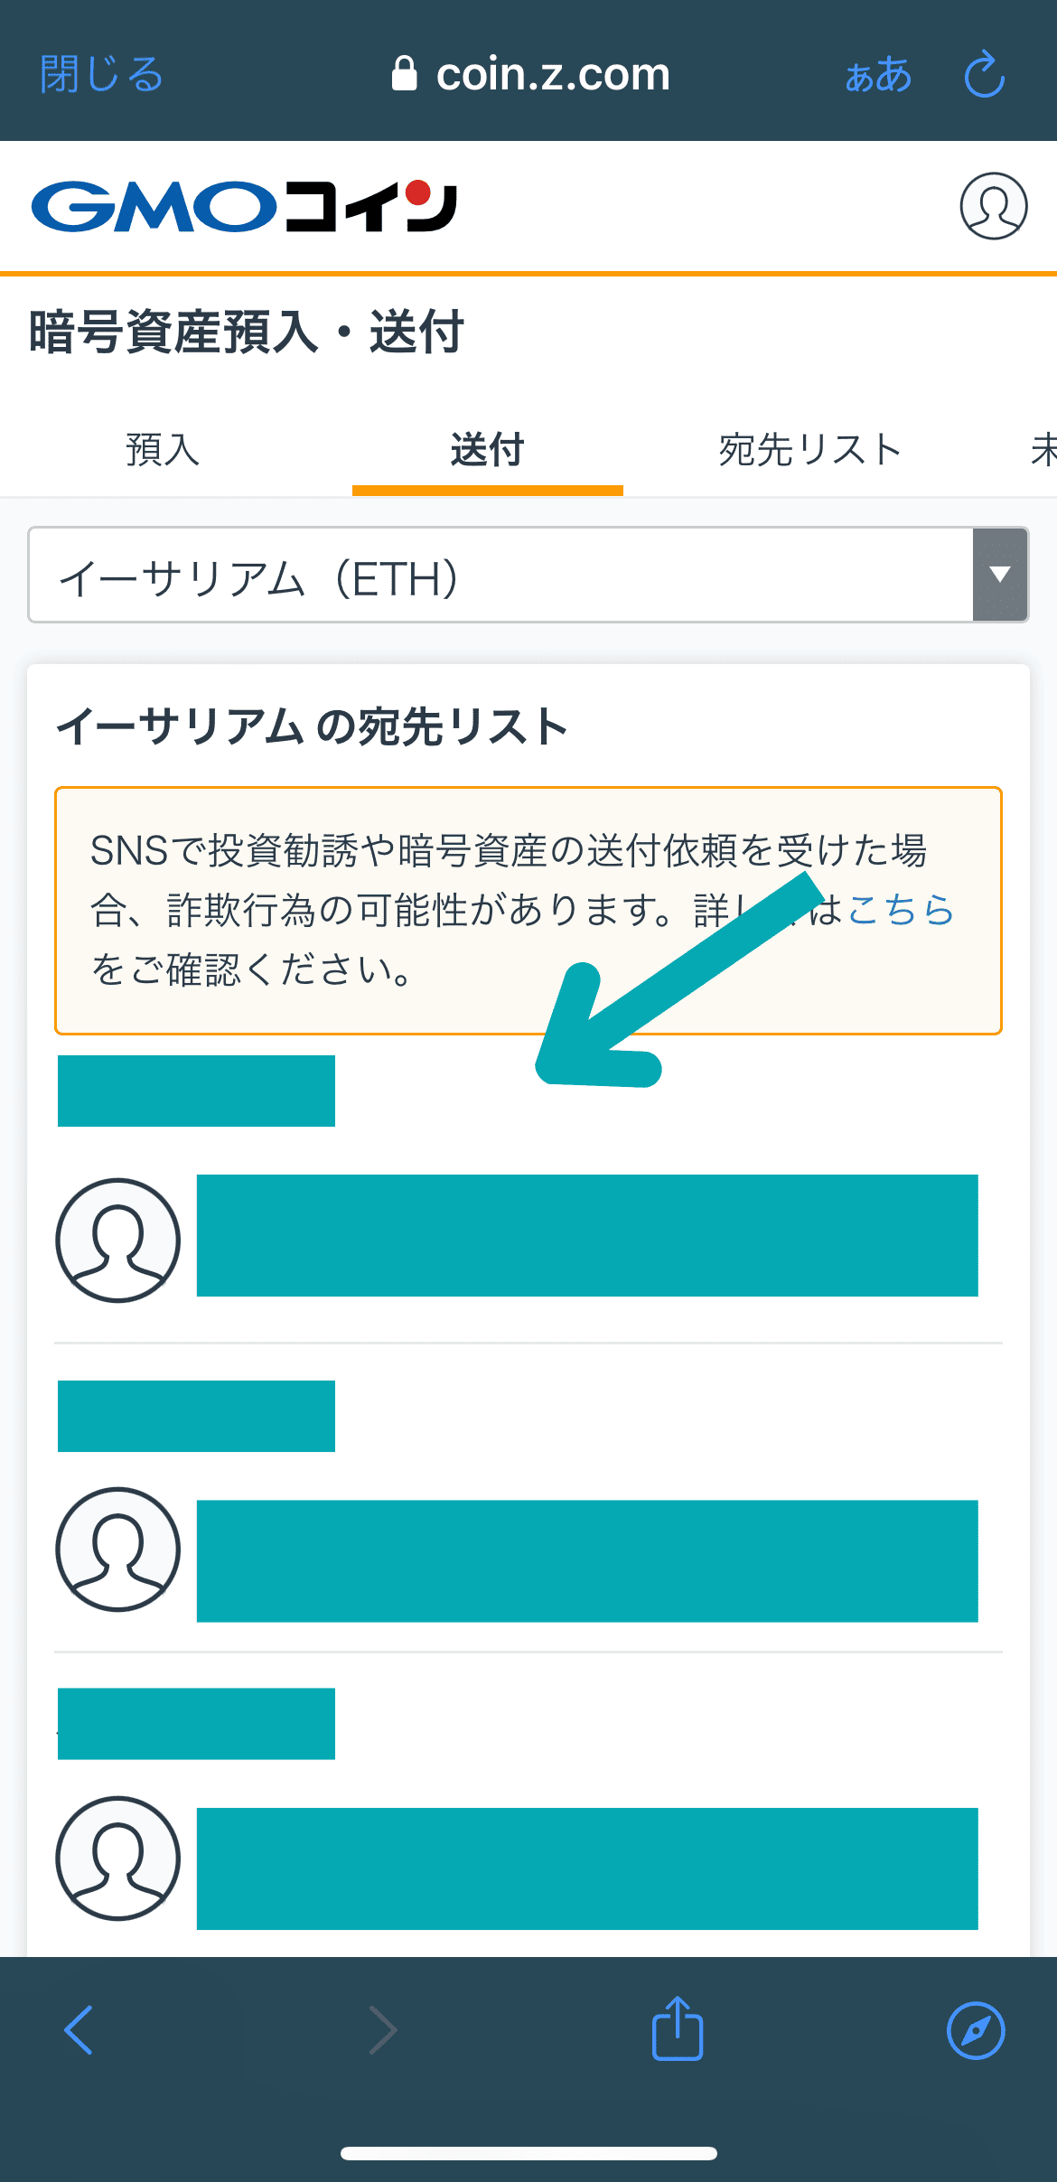Tap the account profile icon in header
The height and width of the screenshot is (2182, 1057).
[993, 206]
